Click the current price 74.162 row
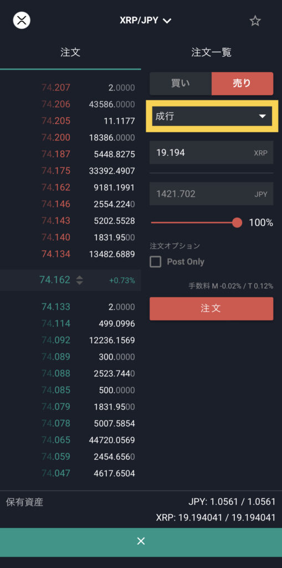This screenshot has width=282, height=568. 70,280
